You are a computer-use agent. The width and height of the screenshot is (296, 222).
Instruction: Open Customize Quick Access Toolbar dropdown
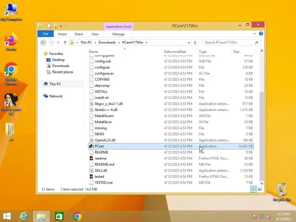click(x=61, y=26)
